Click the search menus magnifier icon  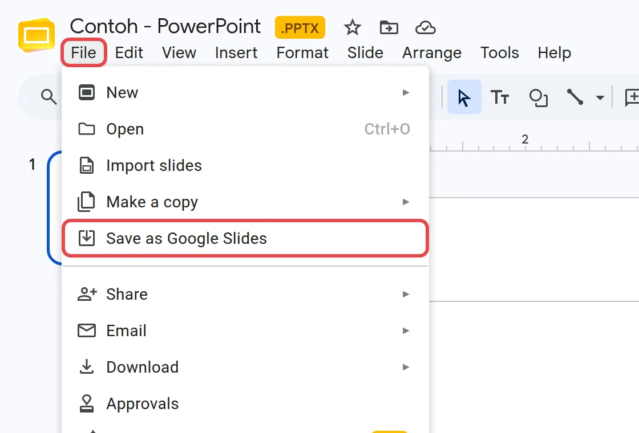[48, 97]
